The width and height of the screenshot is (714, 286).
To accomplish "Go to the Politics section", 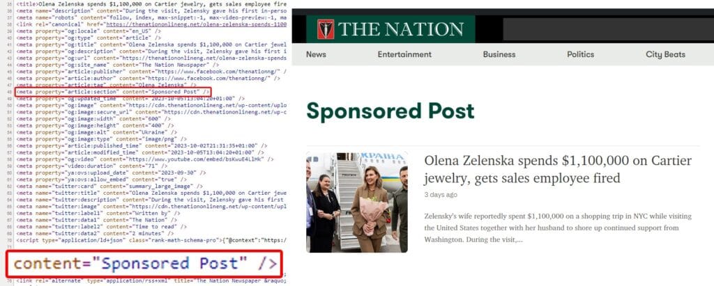I will pyautogui.click(x=581, y=54).
